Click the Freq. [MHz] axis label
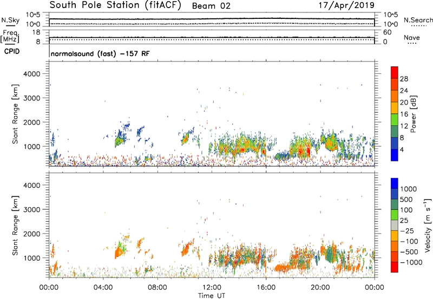 click(10, 37)
